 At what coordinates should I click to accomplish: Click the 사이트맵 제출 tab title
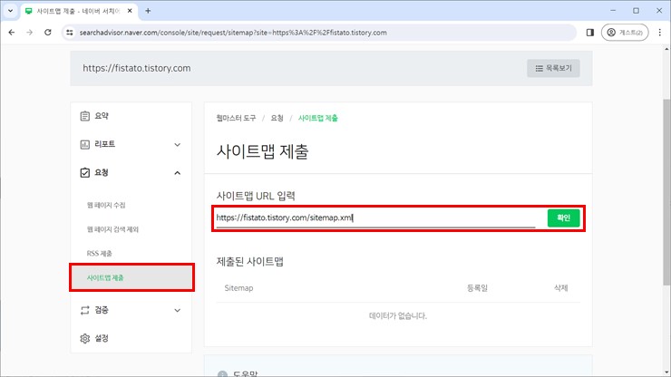coord(78,11)
